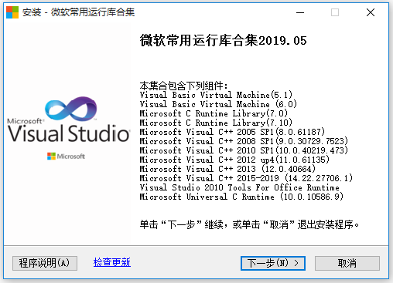The image size is (393, 283).
Task: Click the Visual Studio wordmark text
Action: tap(69, 133)
